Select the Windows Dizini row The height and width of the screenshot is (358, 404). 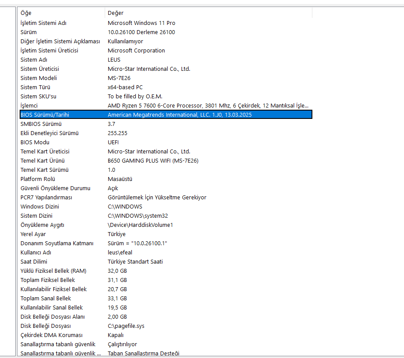pyautogui.click(x=166, y=206)
